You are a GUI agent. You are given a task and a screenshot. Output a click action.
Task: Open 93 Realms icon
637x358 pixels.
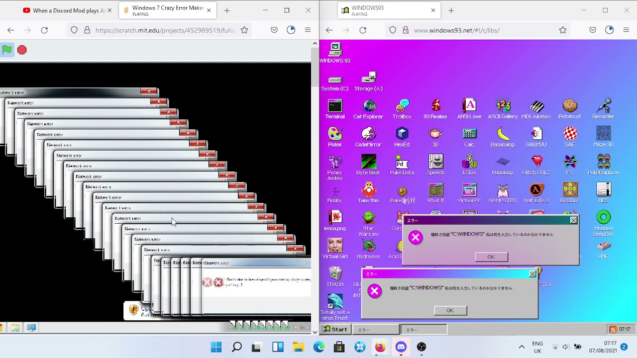click(435, 109)
